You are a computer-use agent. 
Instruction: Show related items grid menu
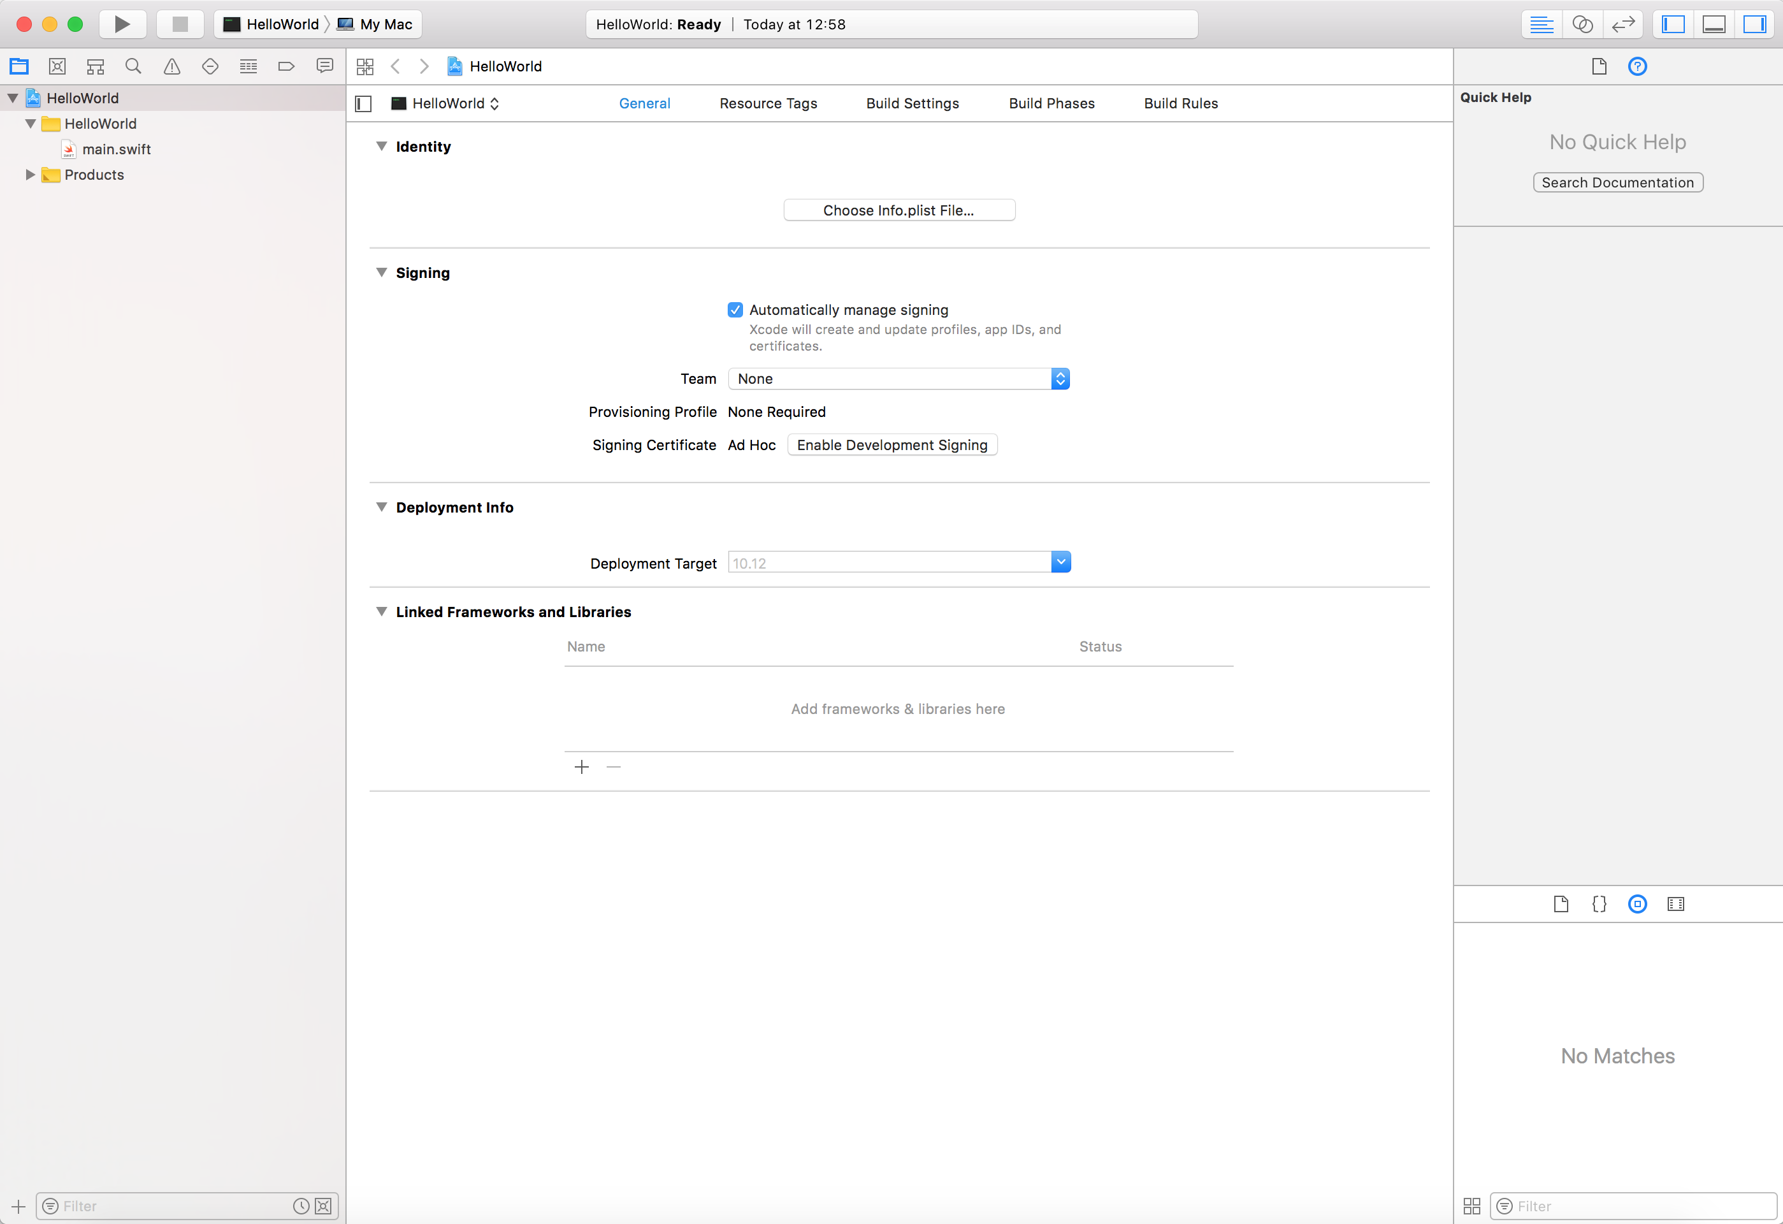click(x=365, y=66)
